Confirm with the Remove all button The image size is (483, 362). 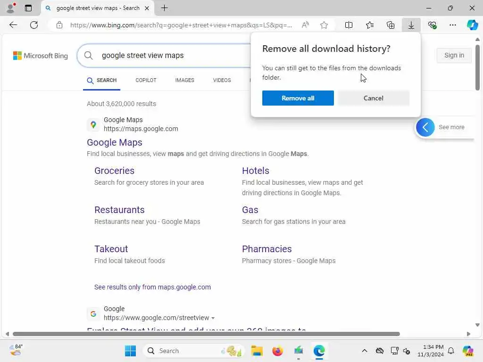coord(298,98)
